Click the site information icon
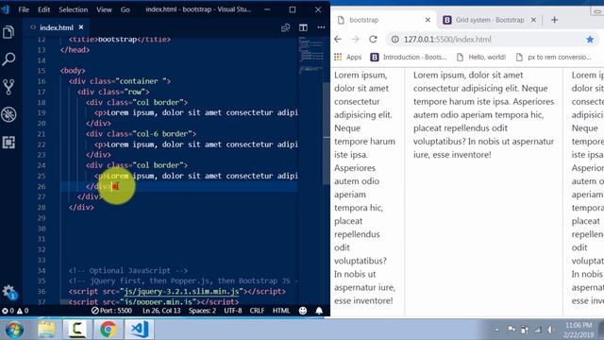Image resolution: width=604 pixels, height=340 pixels. 394,40
